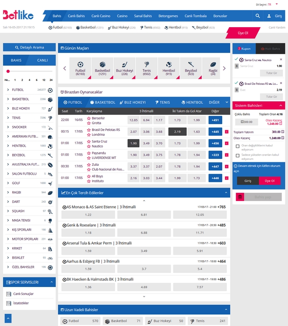Open Canlı Yardım link
288x326 pixels.
(277, 28)
